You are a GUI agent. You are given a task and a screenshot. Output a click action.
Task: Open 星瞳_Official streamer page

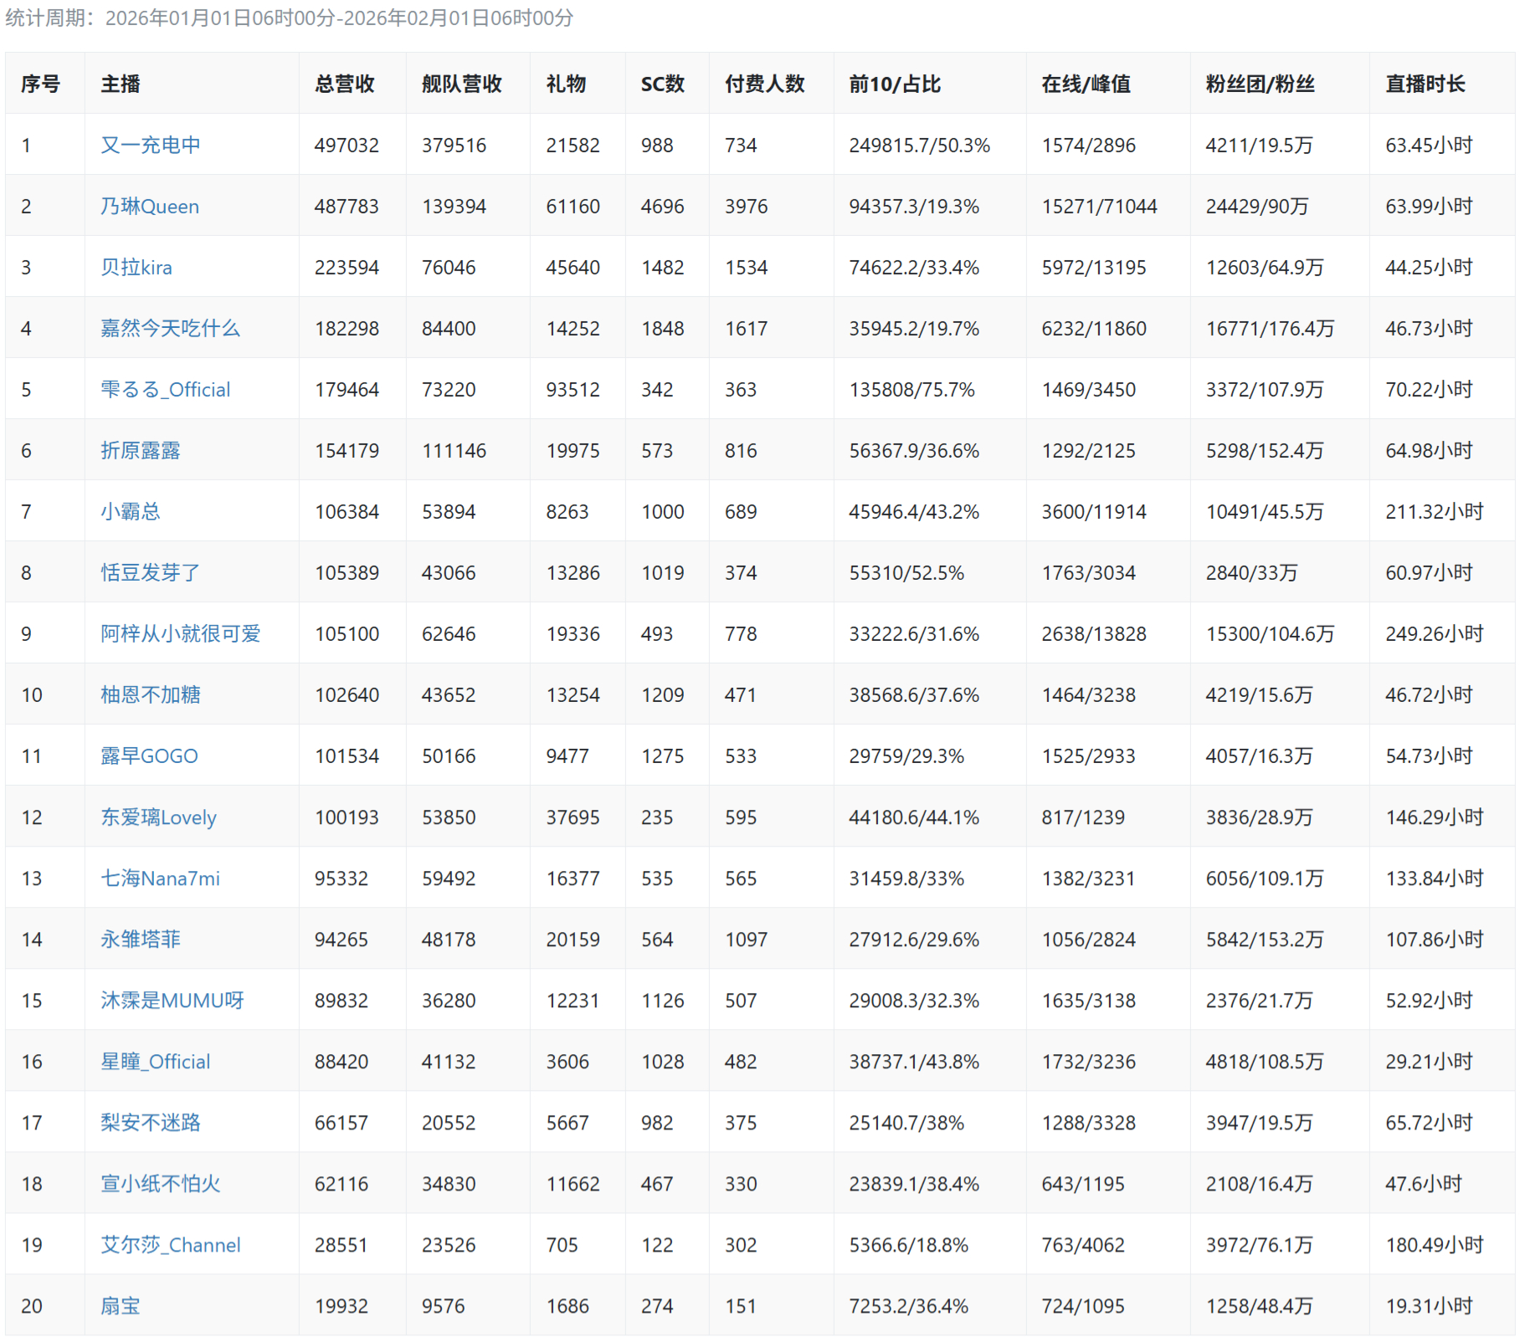coord(155,1061)
